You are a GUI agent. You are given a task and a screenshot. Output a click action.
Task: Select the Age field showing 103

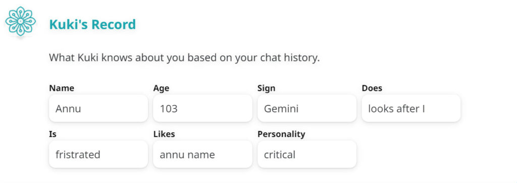tap(202, 108)
